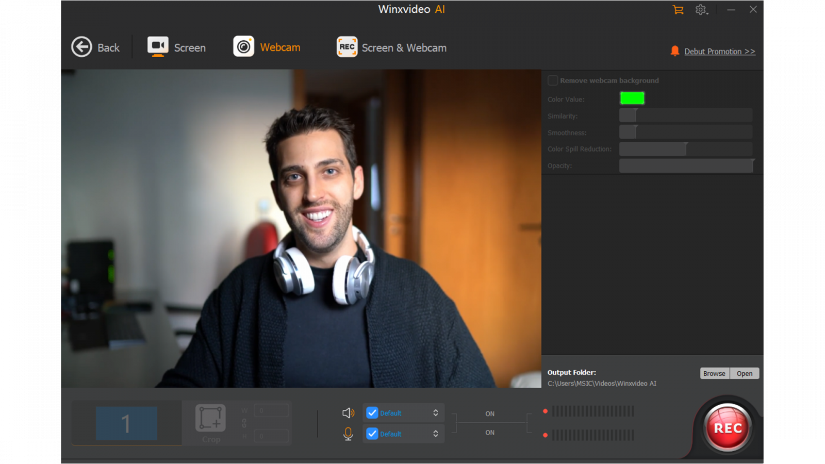The height and width of the screenshot is (464, 825).
Task: Open the settings gear menu
Action: [x=701, y=10]
